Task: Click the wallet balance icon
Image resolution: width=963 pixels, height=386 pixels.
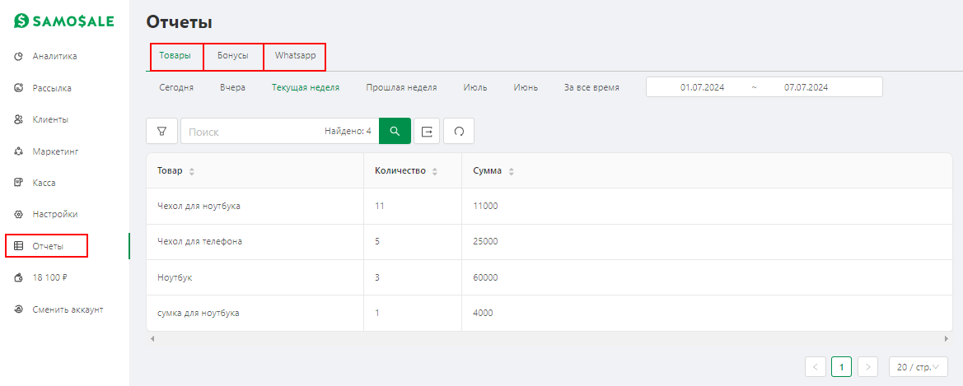Action: (18, 278)
